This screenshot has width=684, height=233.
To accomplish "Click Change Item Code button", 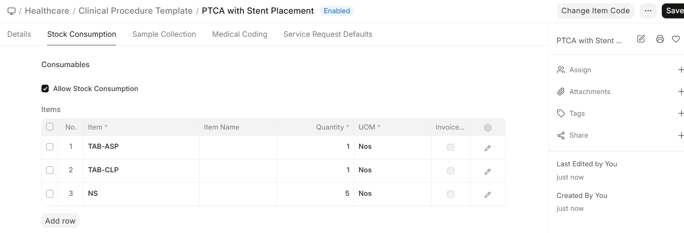I will (595, 11).
